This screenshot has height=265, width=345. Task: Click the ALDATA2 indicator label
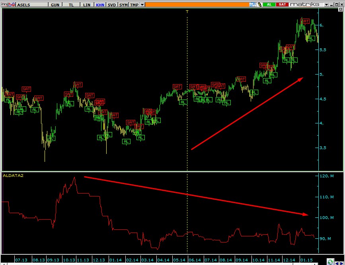[x=13, y=175]
